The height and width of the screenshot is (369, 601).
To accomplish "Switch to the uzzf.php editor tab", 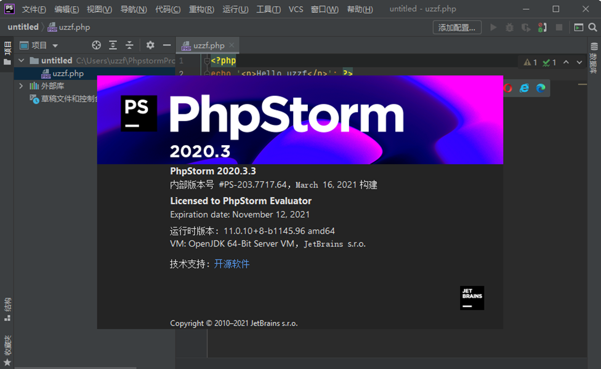I will point(208,46).
